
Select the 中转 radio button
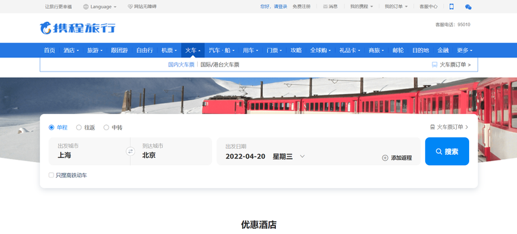pos(106,128)
